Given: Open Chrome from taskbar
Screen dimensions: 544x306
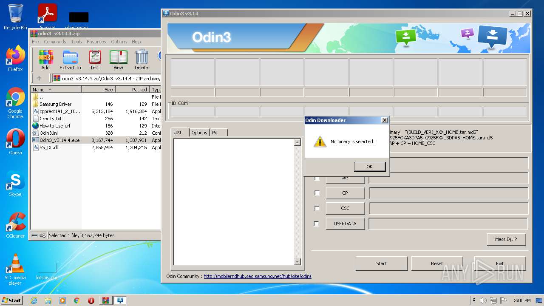Looking at the screenshot, I should coord(77,300).
